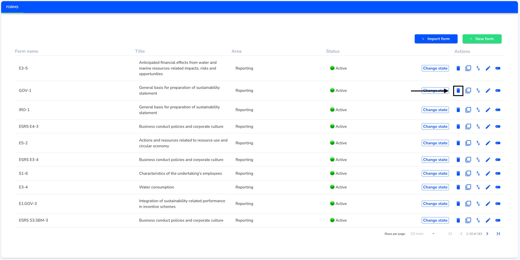Duplicate the E3-5 form using copy icon
520x260 pixels.
coord(468,68)
